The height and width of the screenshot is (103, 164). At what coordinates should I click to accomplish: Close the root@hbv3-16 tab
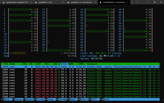95,2
